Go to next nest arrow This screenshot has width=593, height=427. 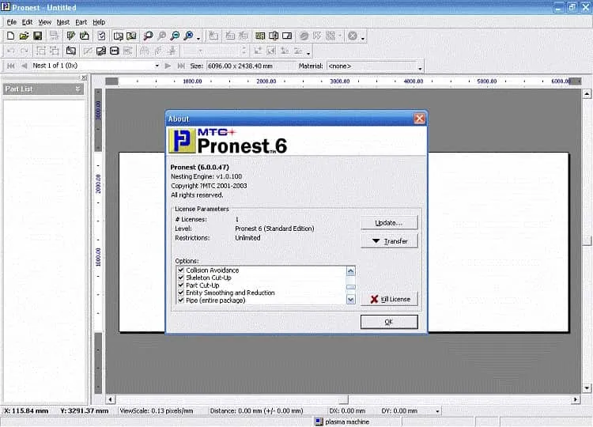[x=168, y=66]
